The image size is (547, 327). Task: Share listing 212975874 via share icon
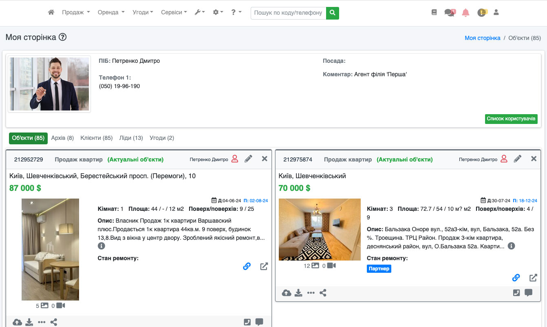click(x=323, y=293)
